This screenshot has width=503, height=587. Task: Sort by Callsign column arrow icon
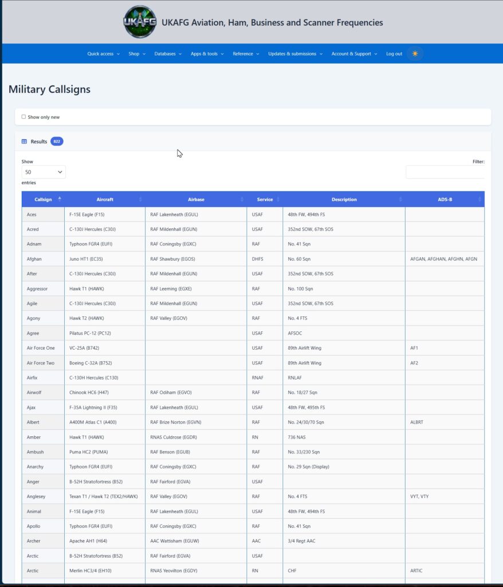pos(60,199)
